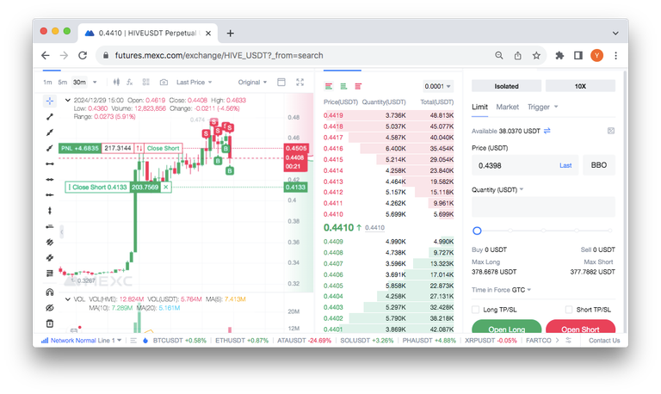Open the Last Price dropdown
Image resolution: width=661 pixels, height=394 pixels.
coord(195,83)
